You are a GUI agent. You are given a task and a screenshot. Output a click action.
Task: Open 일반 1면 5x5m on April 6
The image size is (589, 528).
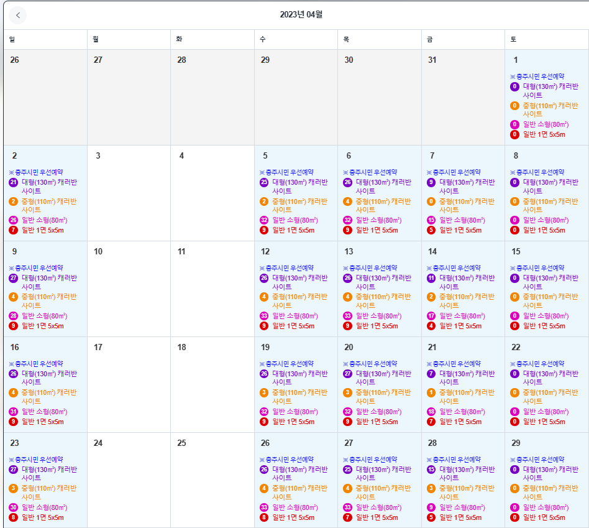(x=377, y=230)
